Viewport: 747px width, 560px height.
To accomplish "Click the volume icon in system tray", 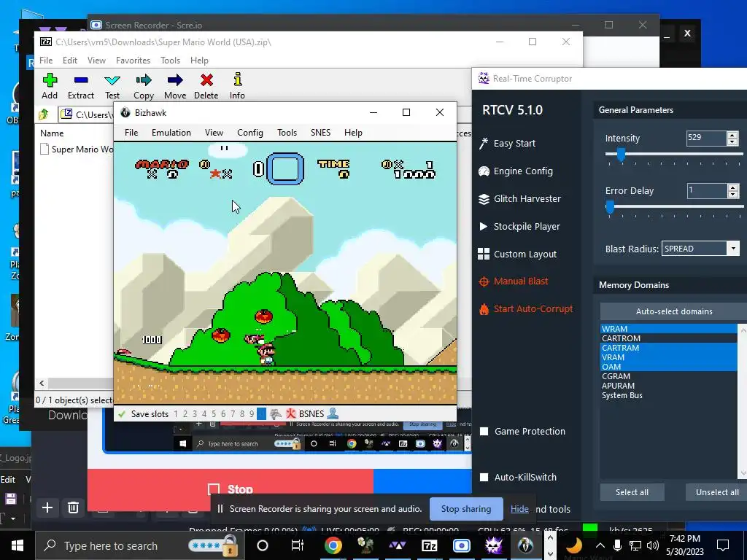I will [x=653, y=545].
